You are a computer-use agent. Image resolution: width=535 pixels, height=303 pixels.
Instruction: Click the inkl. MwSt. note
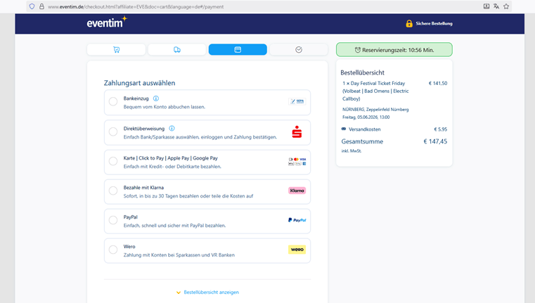[352, 151]
